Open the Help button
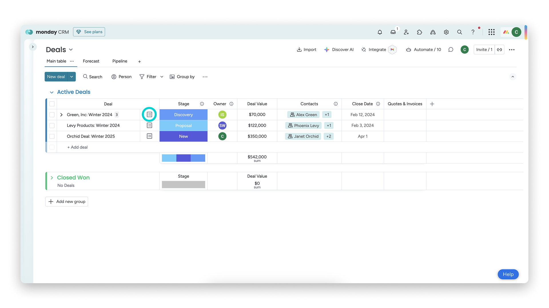This screenshot has height=308, width=549. point(508,274)
